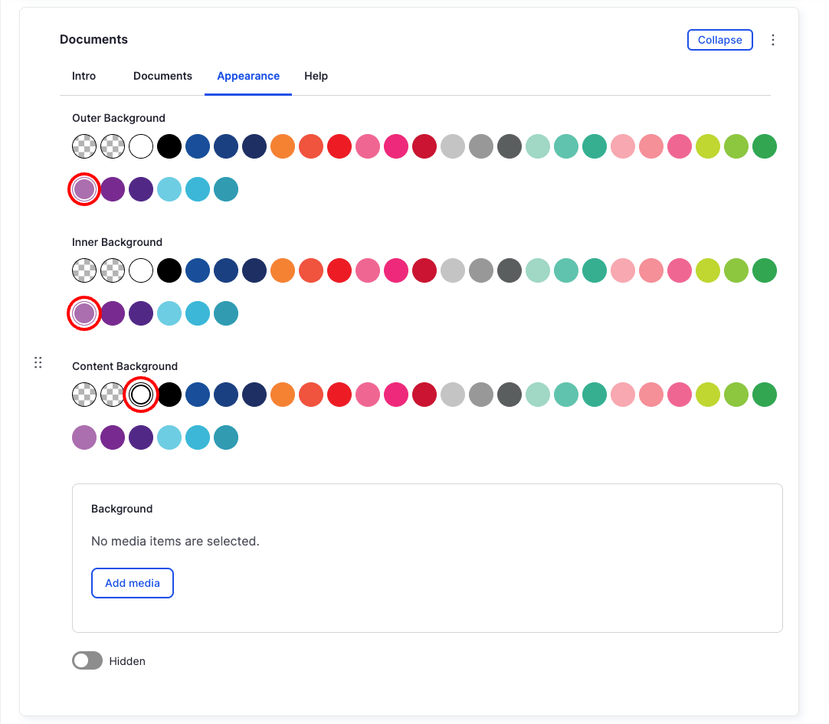Open the Help tab
The image size is (829, 724).
pyautogui.click(x=316, y=76)
